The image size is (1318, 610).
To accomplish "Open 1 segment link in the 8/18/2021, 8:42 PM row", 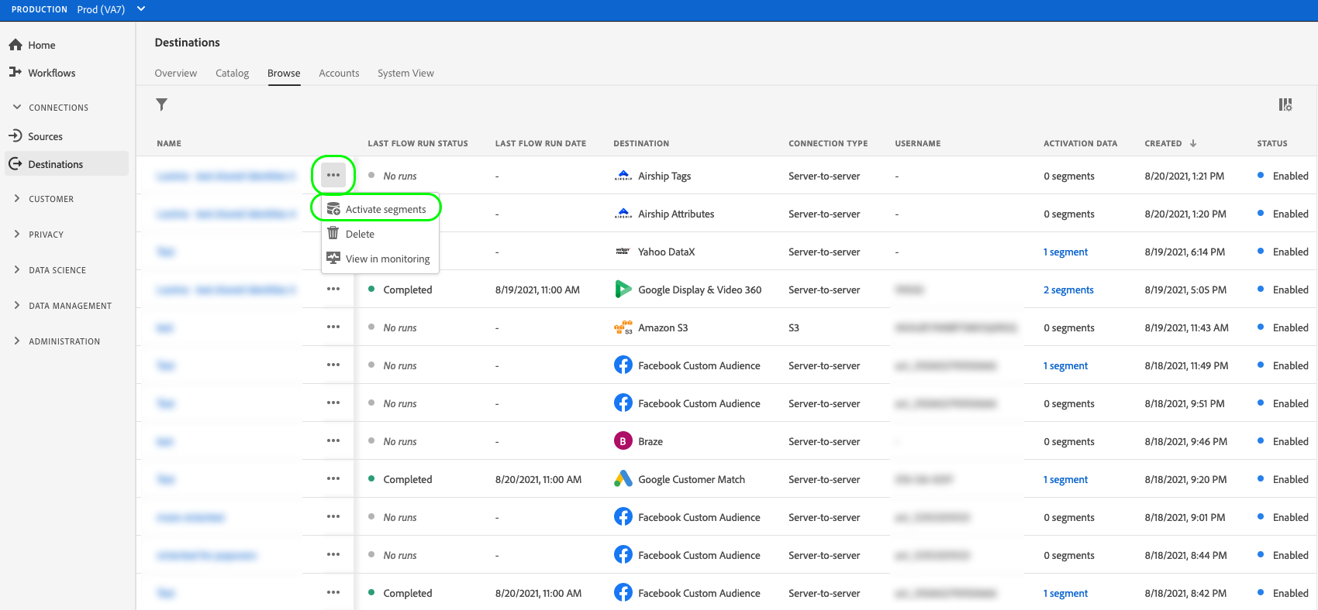I will [x=1065, y=593].
